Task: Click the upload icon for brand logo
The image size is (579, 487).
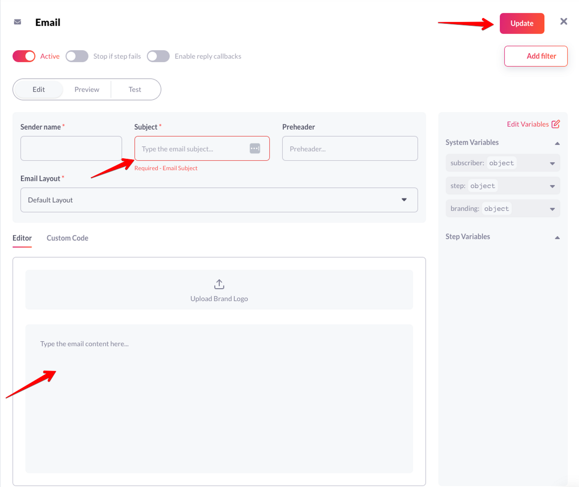Action: click(219, 284)
